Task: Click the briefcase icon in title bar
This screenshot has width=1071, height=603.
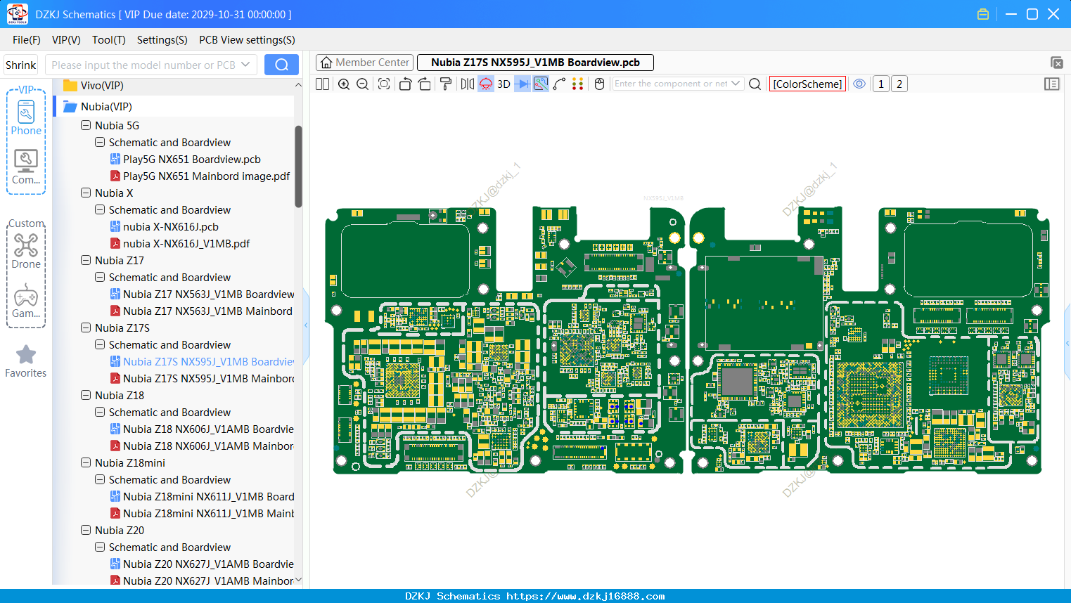Action: point(983,14)
